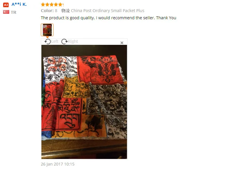
Task: Open reviewer A**i K. profile name
Action: click(19, 4)
